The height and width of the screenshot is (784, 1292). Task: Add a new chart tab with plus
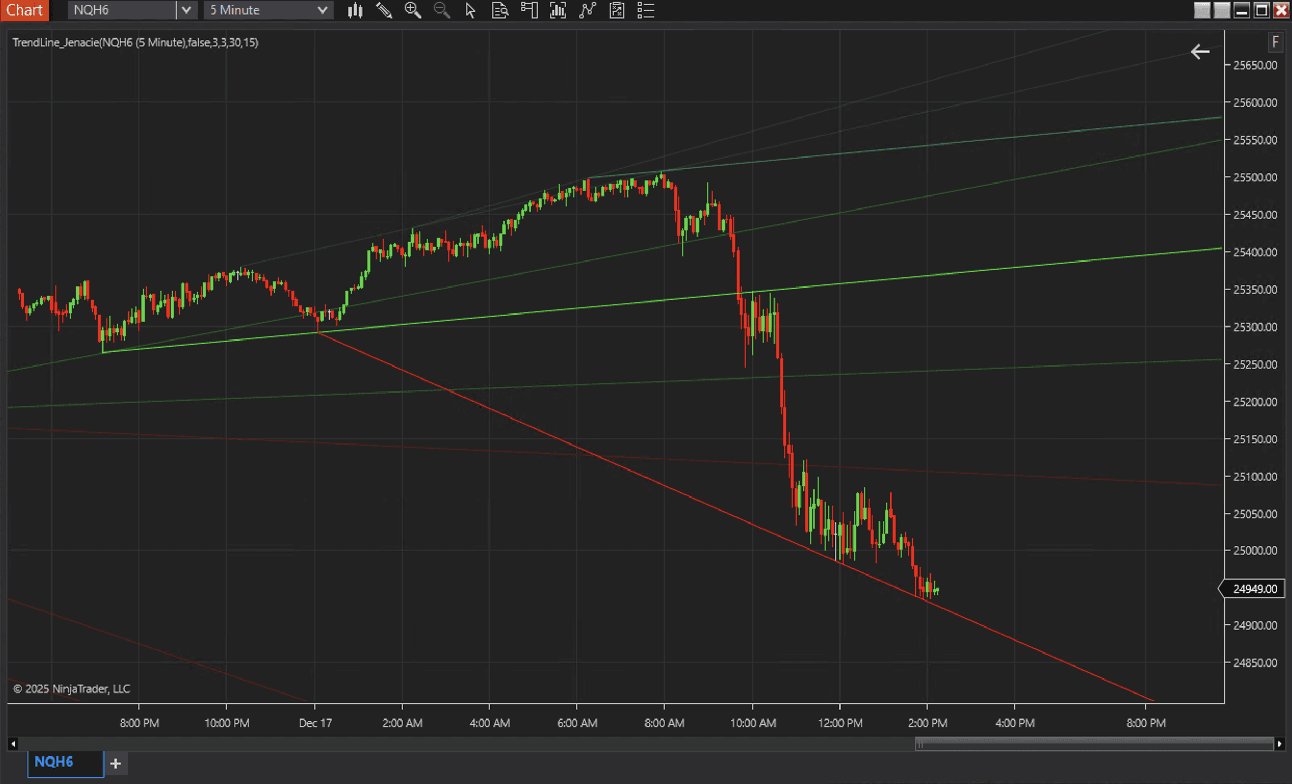click(x=116, y=764)
